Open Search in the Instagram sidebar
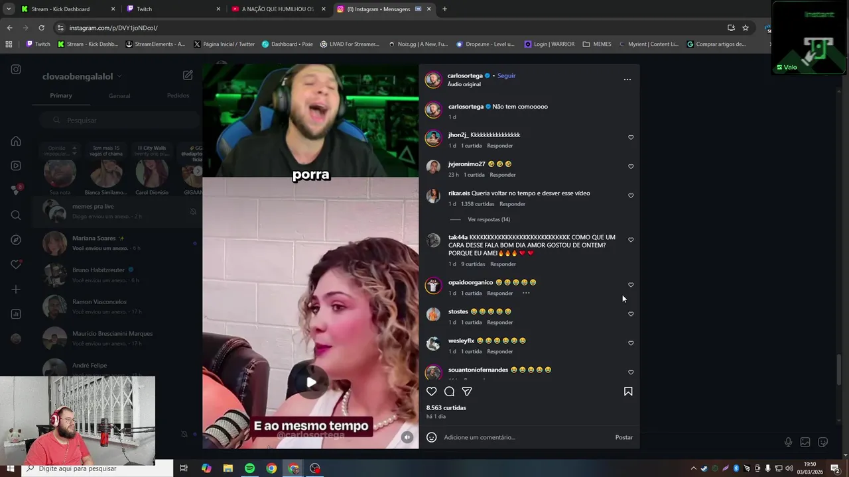 [x=16, y=215]
